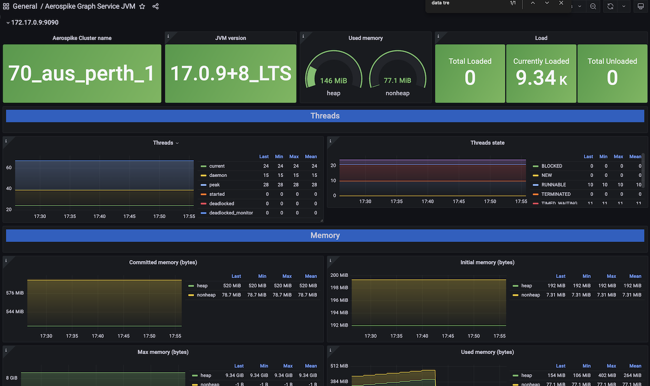Show info for JVM version panel
Screen dimensions: 650x386
(168, 36)
